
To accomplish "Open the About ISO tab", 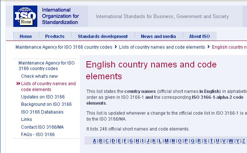I will pos(199,36).
